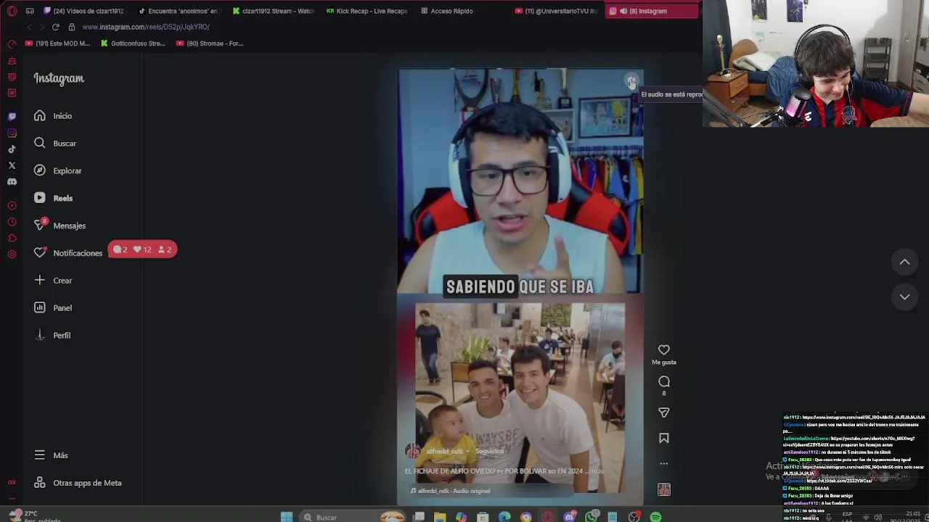Click browser forward arrow

42,27
